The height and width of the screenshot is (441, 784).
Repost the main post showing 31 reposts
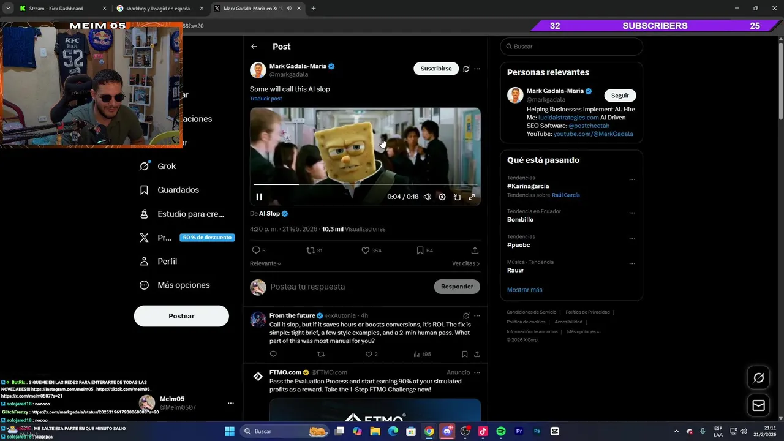pyautogui.click(x=311, y=250)
